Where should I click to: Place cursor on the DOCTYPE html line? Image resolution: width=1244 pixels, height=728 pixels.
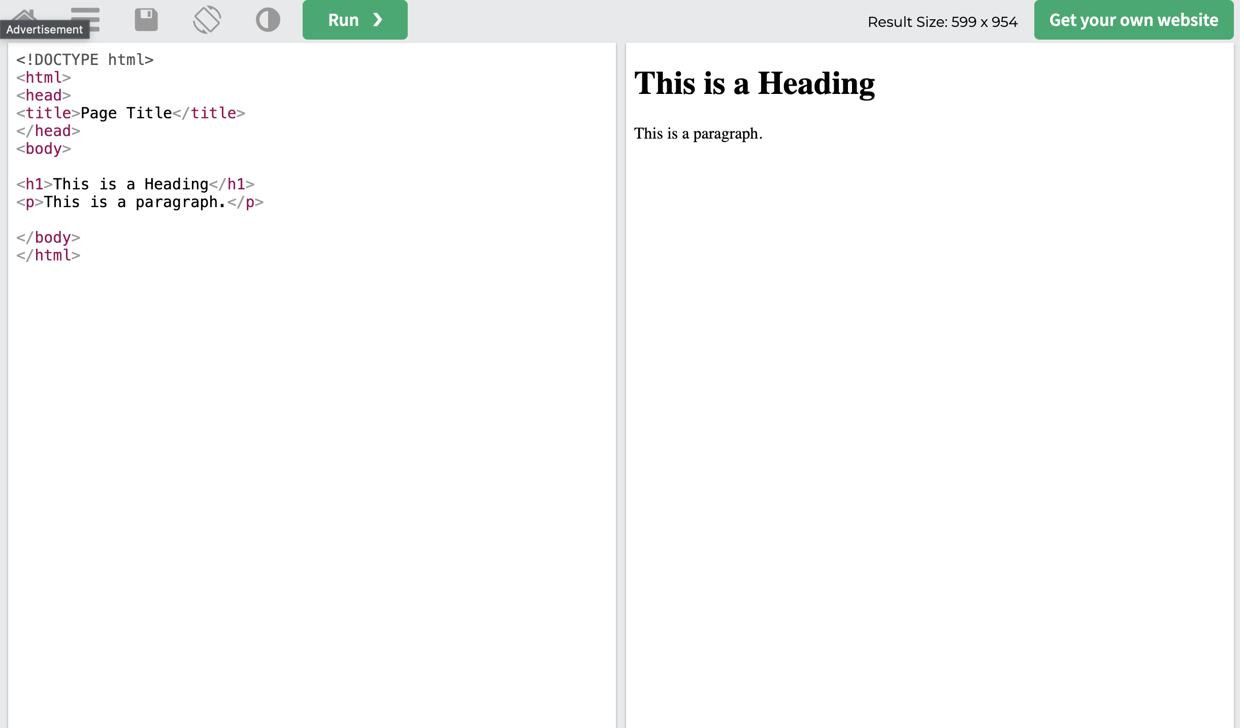(85, 60)
